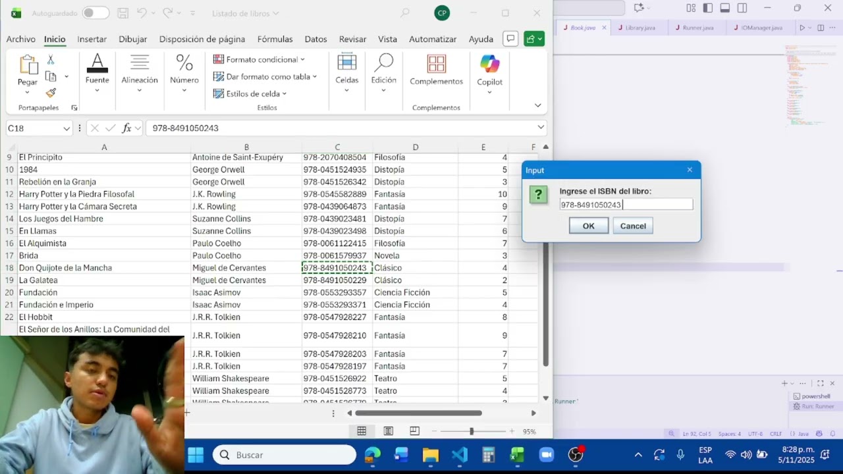
Task: Open Dar formato como tabla dropdown
Action: (315, 77)
